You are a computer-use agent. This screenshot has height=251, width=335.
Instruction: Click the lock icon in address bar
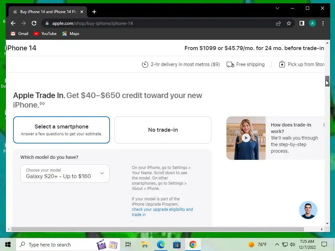pyautogui.click(x=47, y=23)
